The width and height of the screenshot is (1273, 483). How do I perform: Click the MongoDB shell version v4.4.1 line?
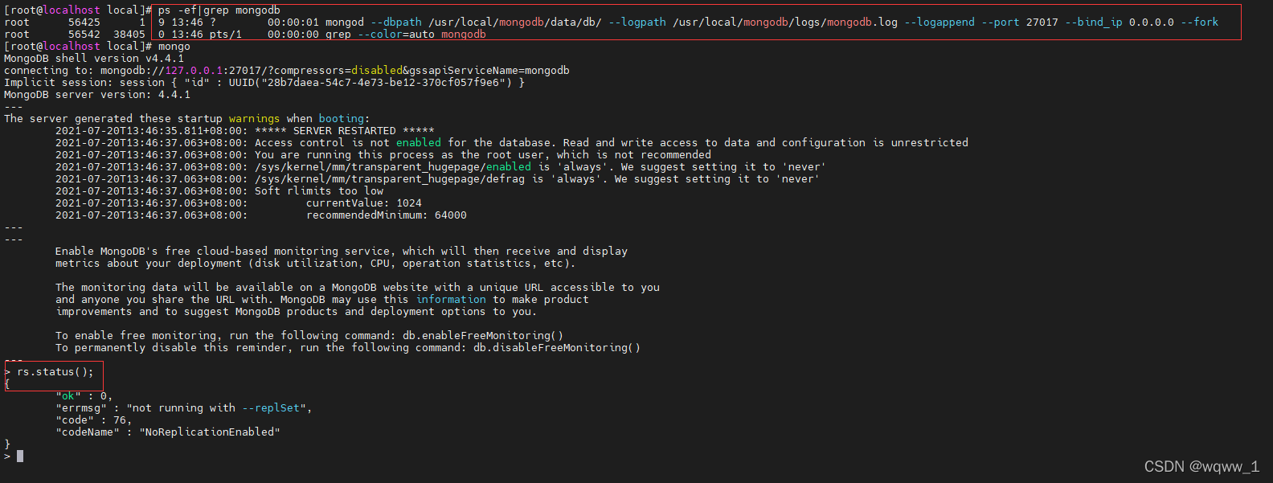point(94,59)
